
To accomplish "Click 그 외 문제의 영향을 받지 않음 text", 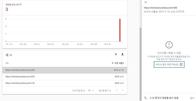I will [164, 98].
